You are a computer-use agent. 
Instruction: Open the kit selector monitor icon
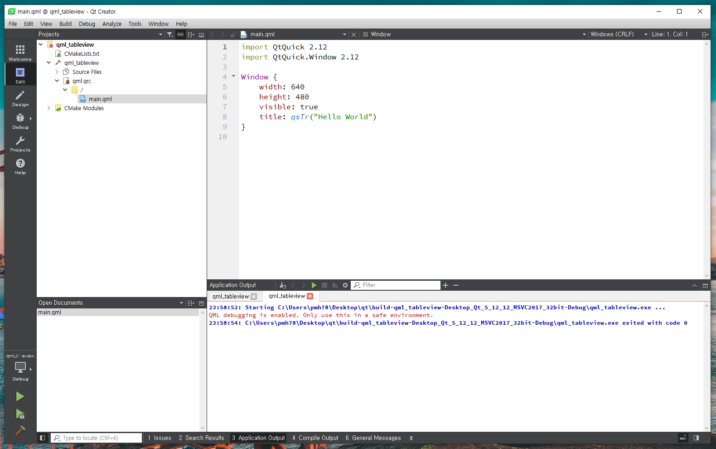(x=20, y=368)
